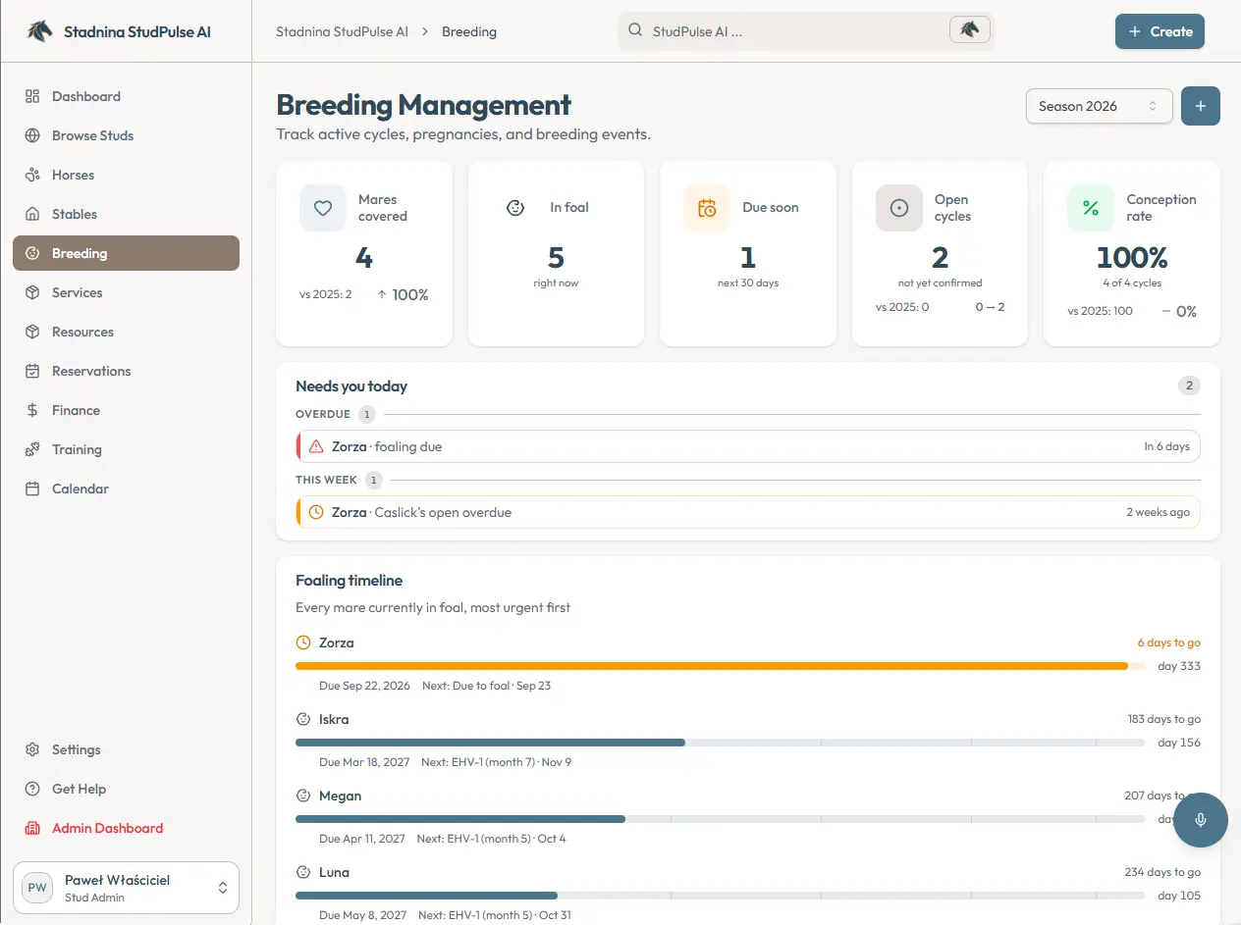The image size is (1241, 925).
Task: Click the Reservations calendar-check icon
Action: (32, 371)
